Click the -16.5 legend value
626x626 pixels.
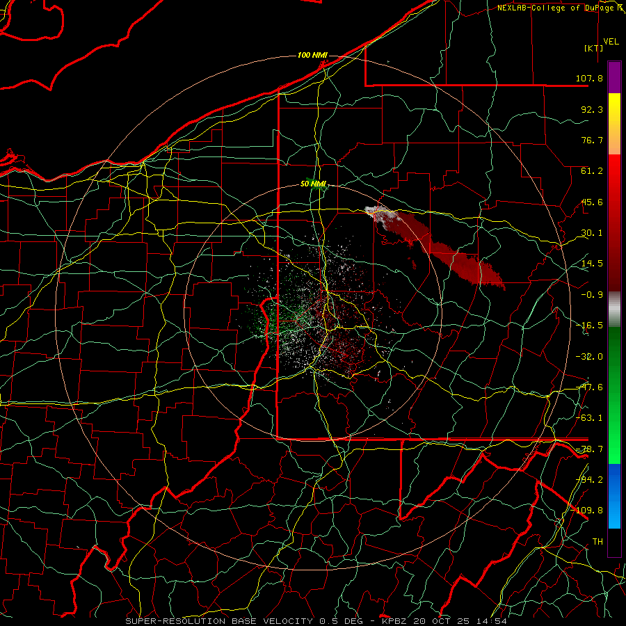point(589,326)
